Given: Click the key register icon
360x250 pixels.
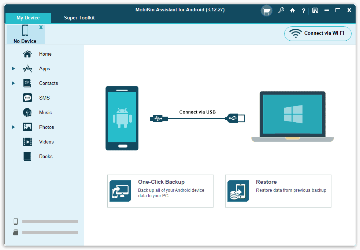Looking at the screenshot, I should [x=281, y=10].
